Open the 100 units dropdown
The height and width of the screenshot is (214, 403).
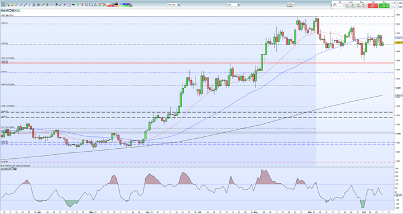pyautogui.click(x=174, y=5)
